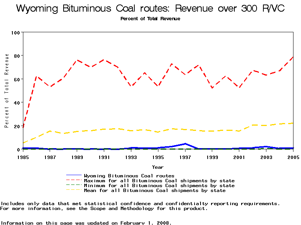Click the blue line's peak at 1997
The height and width of the screenshot is (225, 301).
[185, 144]
